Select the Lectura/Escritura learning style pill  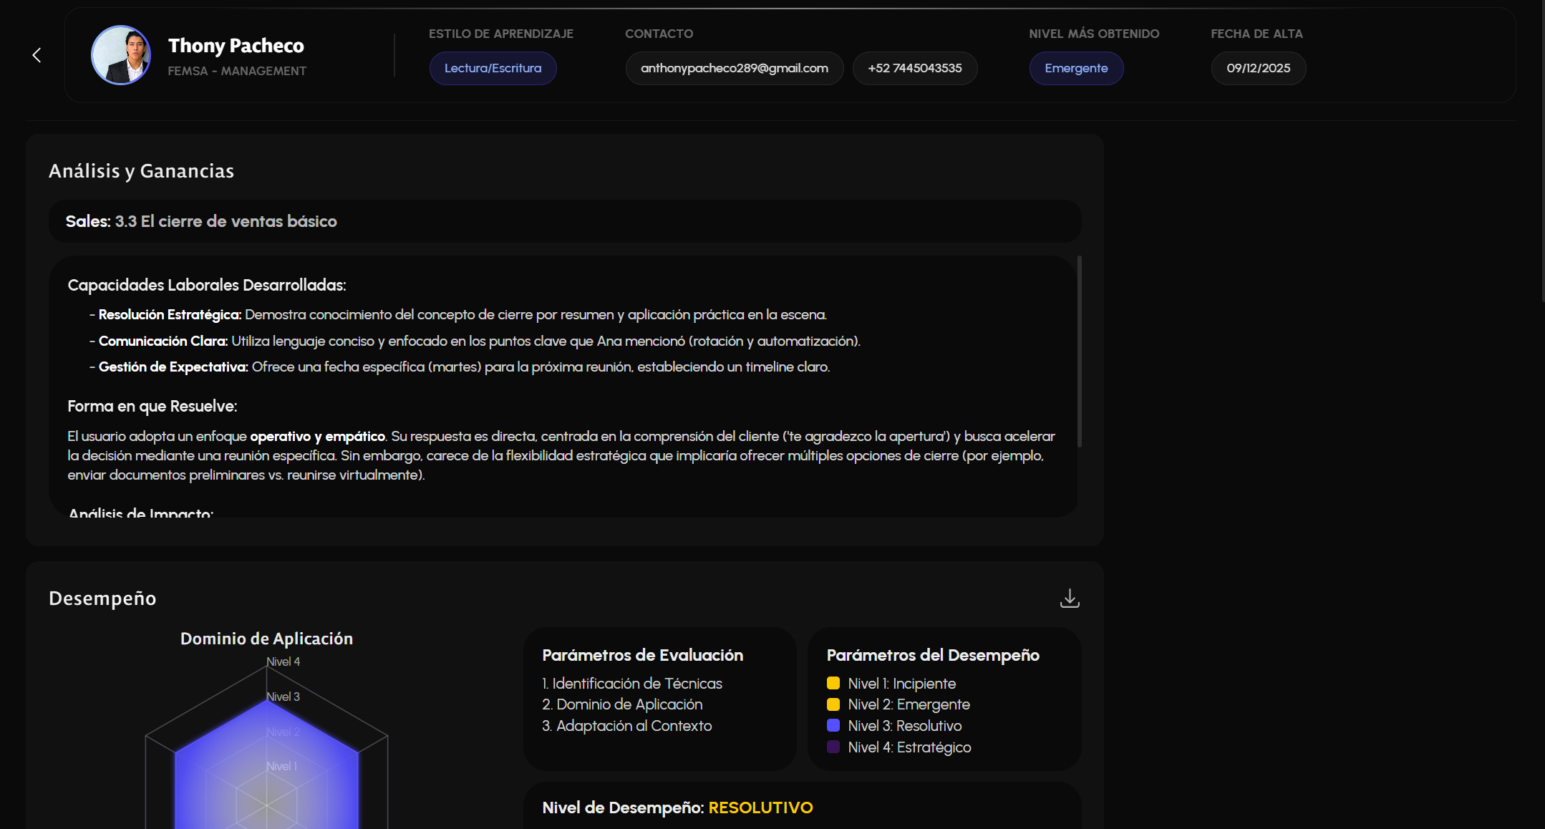(x=493, y=68)
